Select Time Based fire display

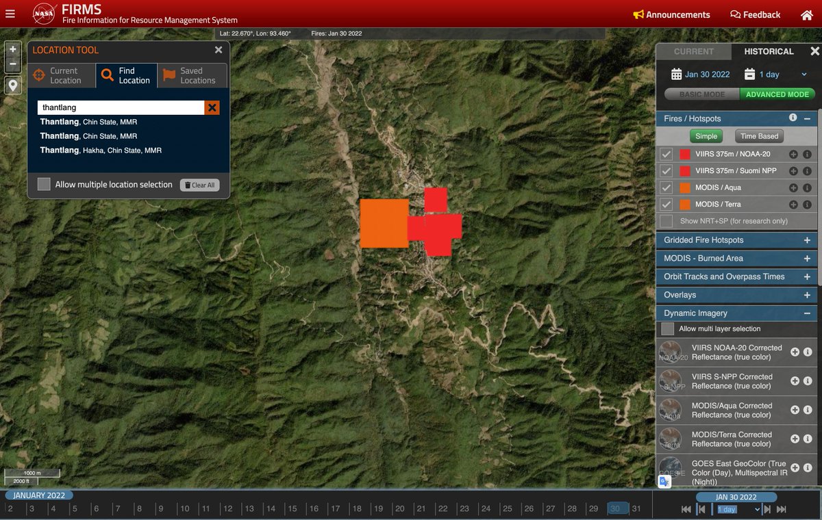coord(759,136)
